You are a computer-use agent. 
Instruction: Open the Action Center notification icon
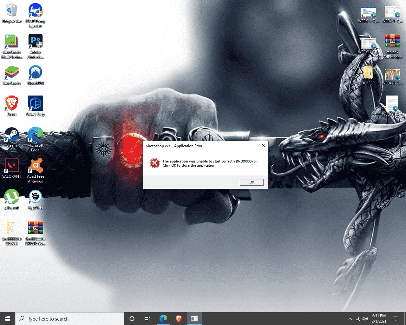coord(396,319)
